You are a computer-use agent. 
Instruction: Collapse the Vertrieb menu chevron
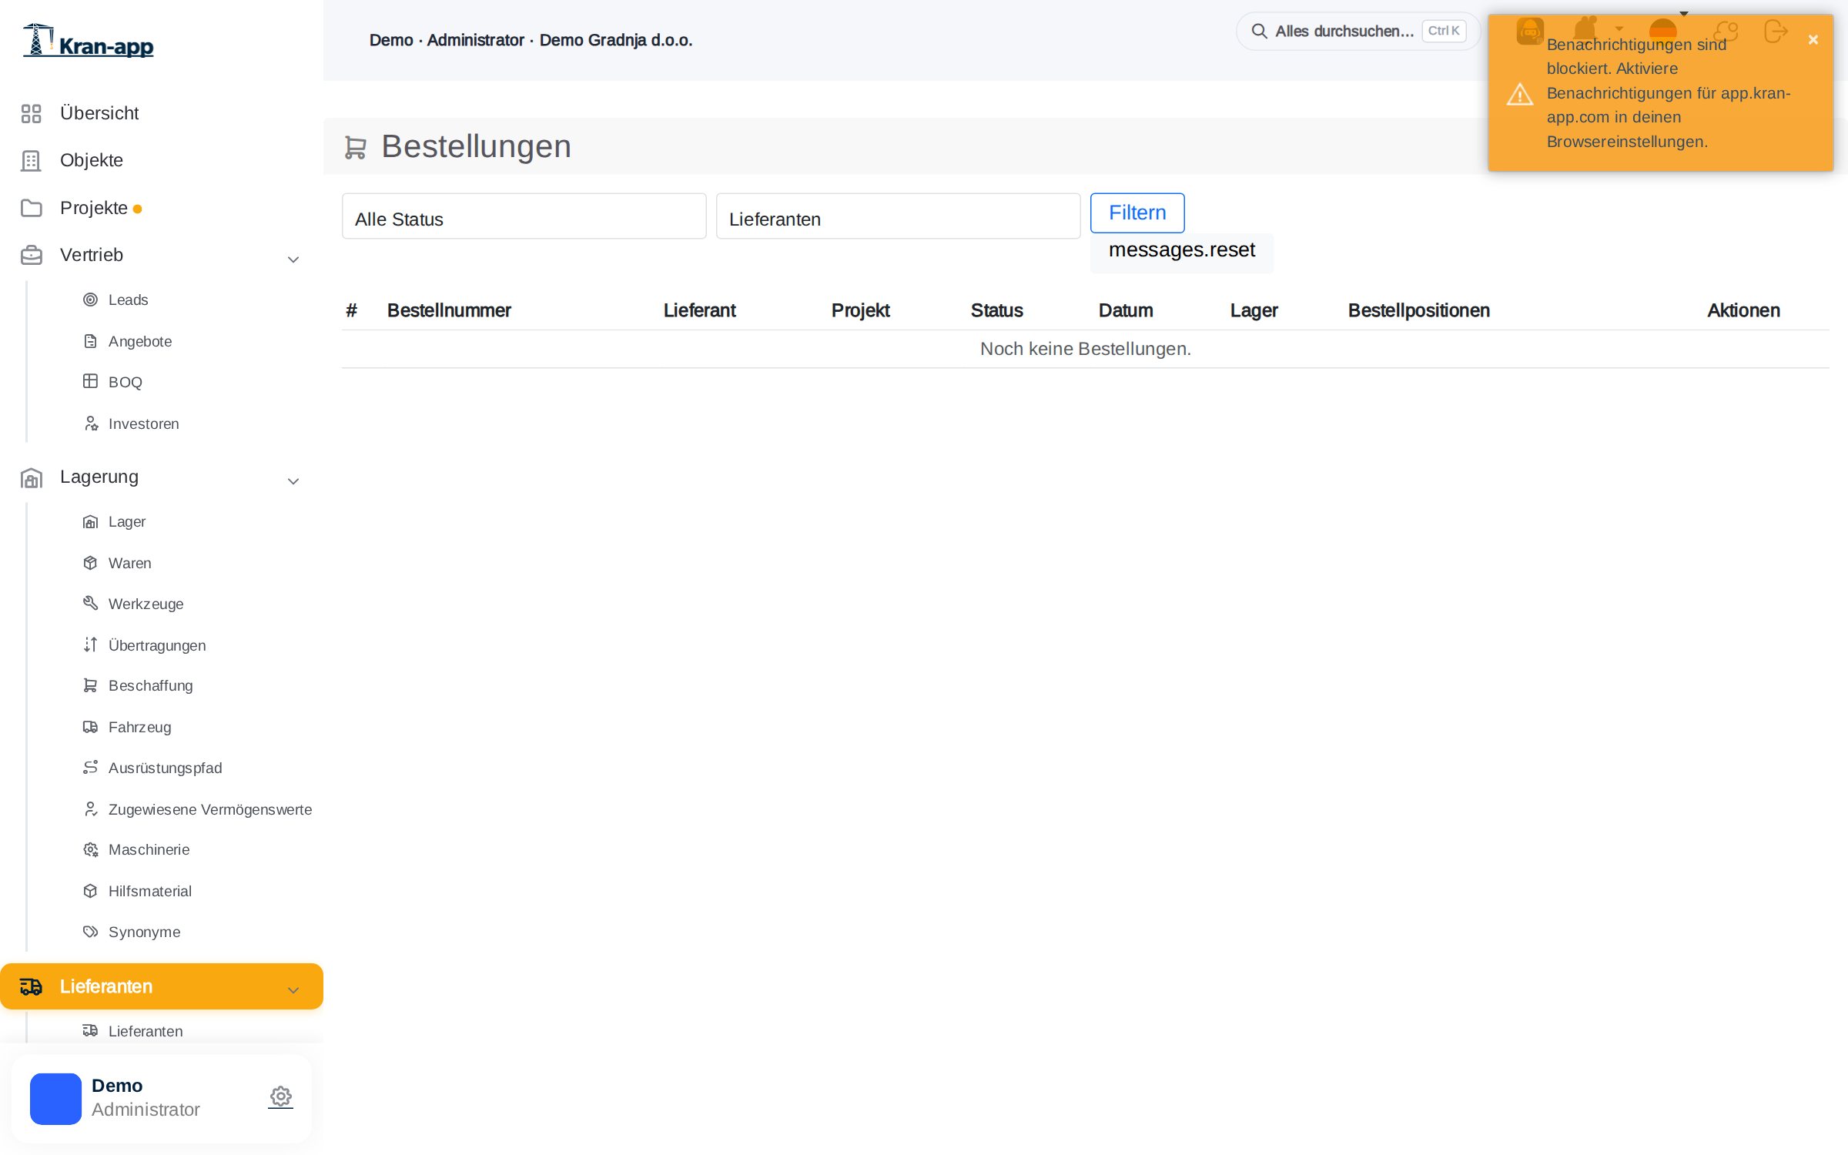293,259
